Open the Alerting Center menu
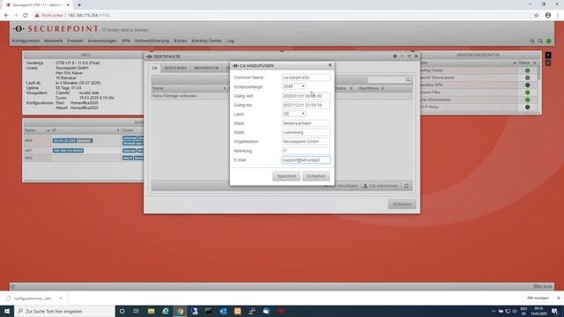Image resolution: width=564 pixels, height=317 pixels. 206,41
